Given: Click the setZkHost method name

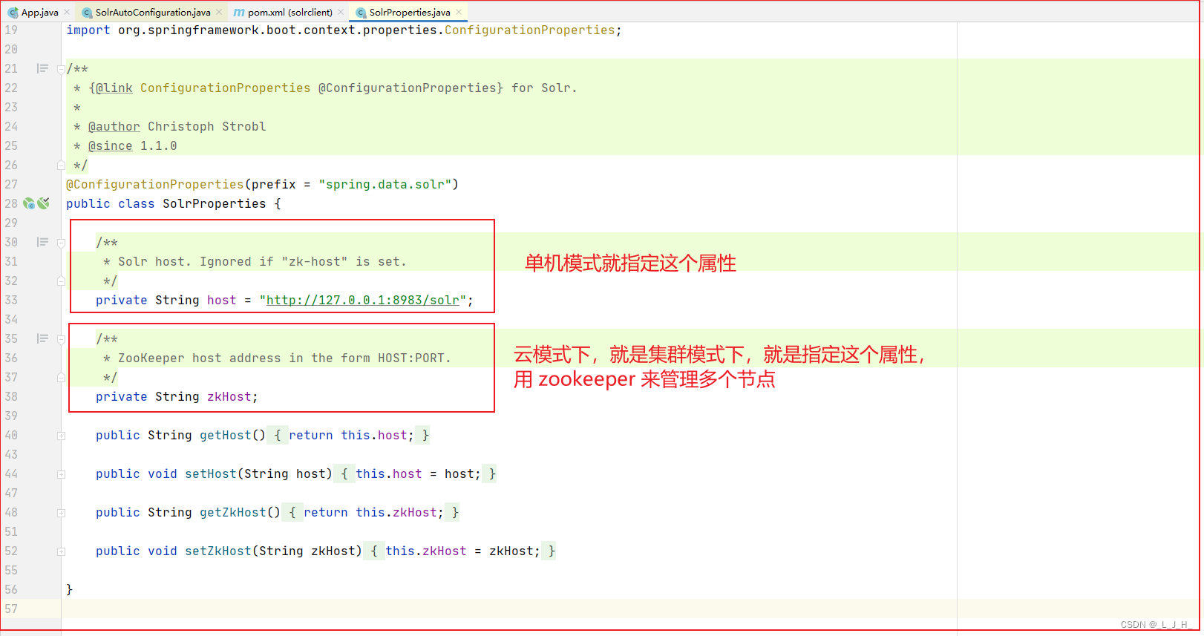Looking at the screenshot, I should pos(217,551).
